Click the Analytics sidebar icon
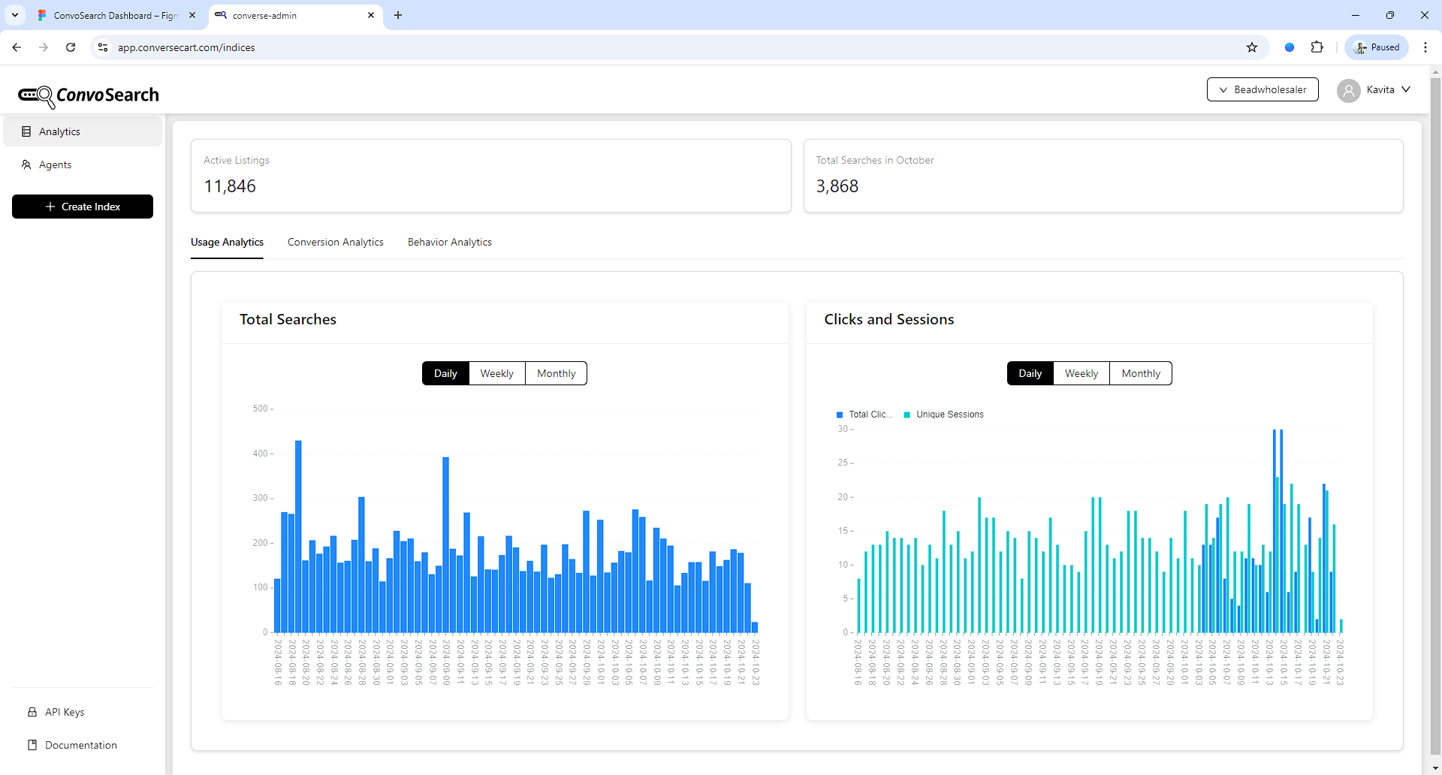The height and width of the screenshot is (775, 1442). coord(26,131)
